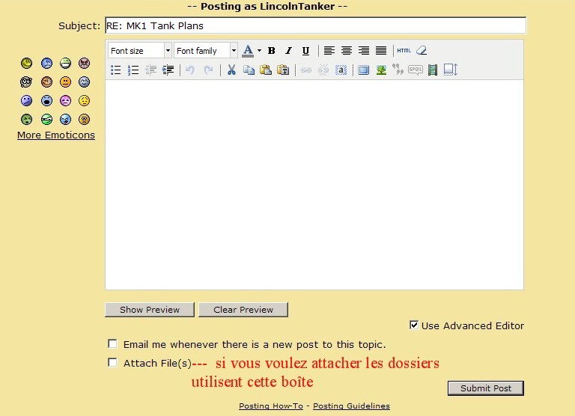Open the Posting Guidelines link

coord(351,406)
